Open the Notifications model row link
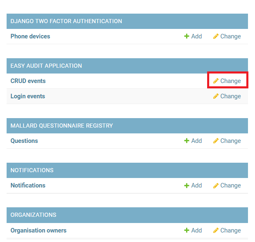This screenshot has width=255, height=242. click(28, 185)
